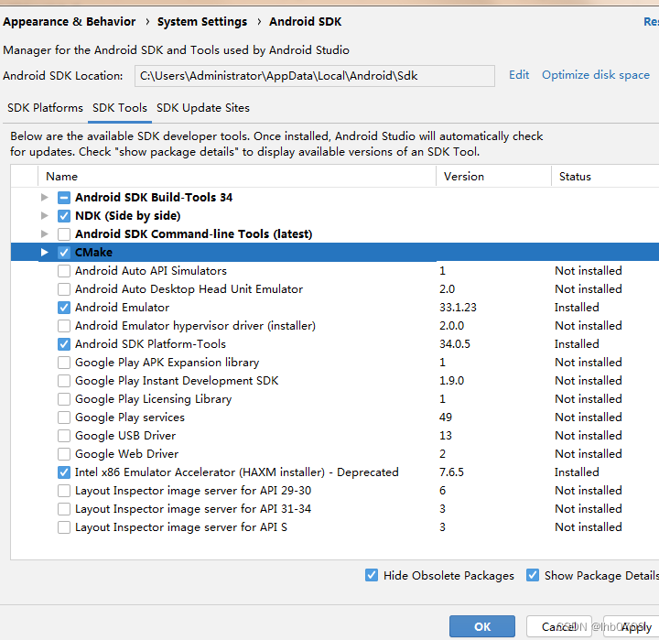The height and width of the screenshot is (640, 659).
Task: Click System Settings breadcrumb
Action: coord(202,21)
